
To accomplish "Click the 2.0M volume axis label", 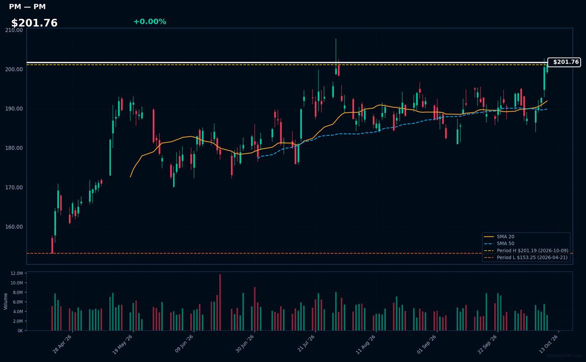I will [x=18, y=321].
